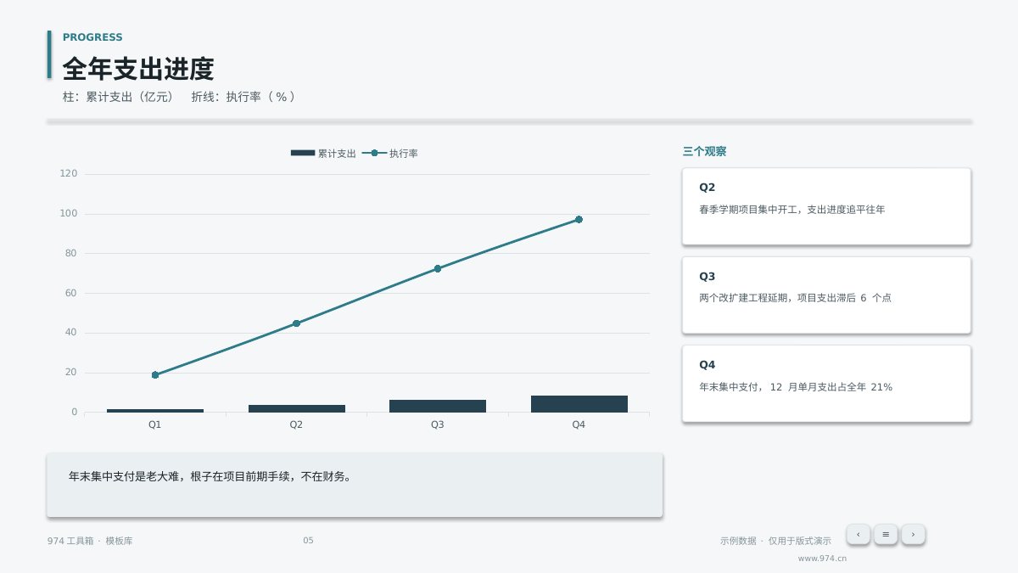Click the y-axis label 80
1018x573 pixels.
71,253
